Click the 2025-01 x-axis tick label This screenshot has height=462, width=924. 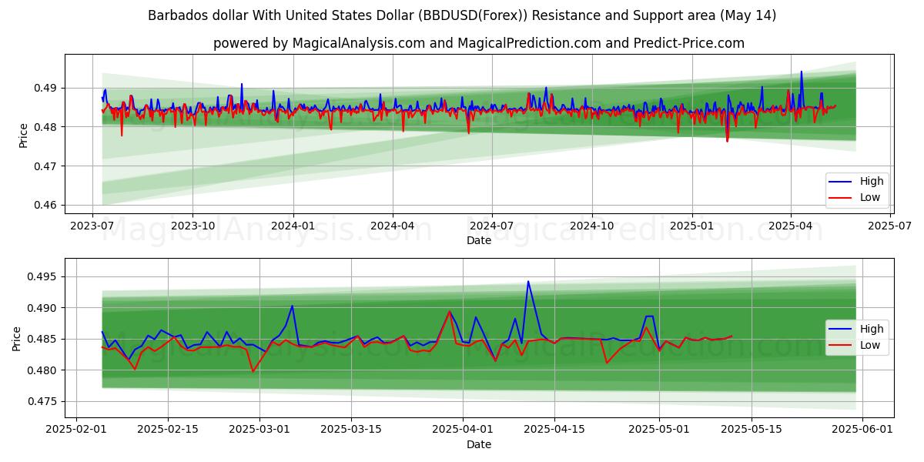click(x=692, y=226)
